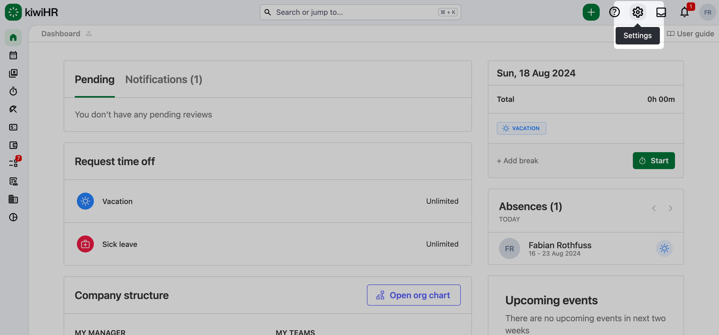Open the FR user avatar menu
719x335 pixels.
pos(707,12)
